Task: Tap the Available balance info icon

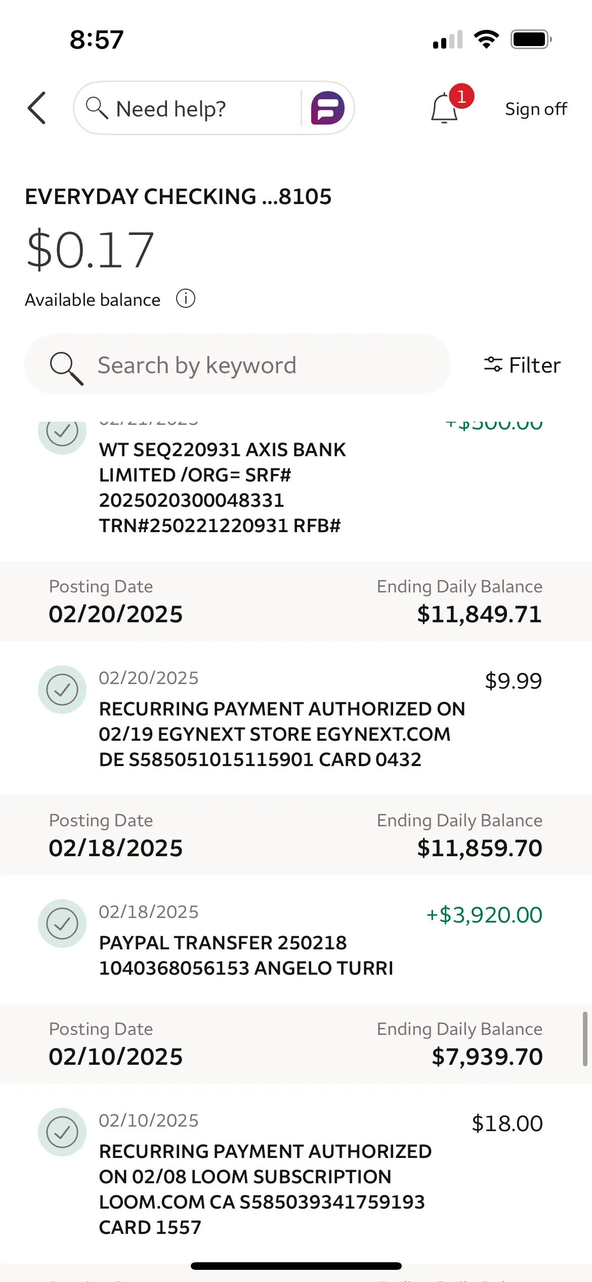Action: click(x=186, y=299)
